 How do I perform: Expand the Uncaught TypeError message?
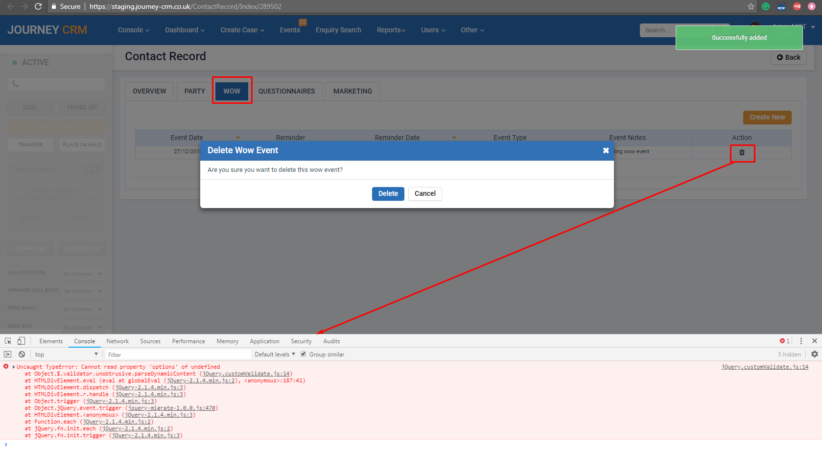click(14, 367)
